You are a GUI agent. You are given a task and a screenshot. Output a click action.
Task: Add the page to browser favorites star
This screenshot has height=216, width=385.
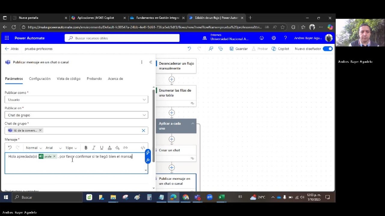[x=283, y=27]
